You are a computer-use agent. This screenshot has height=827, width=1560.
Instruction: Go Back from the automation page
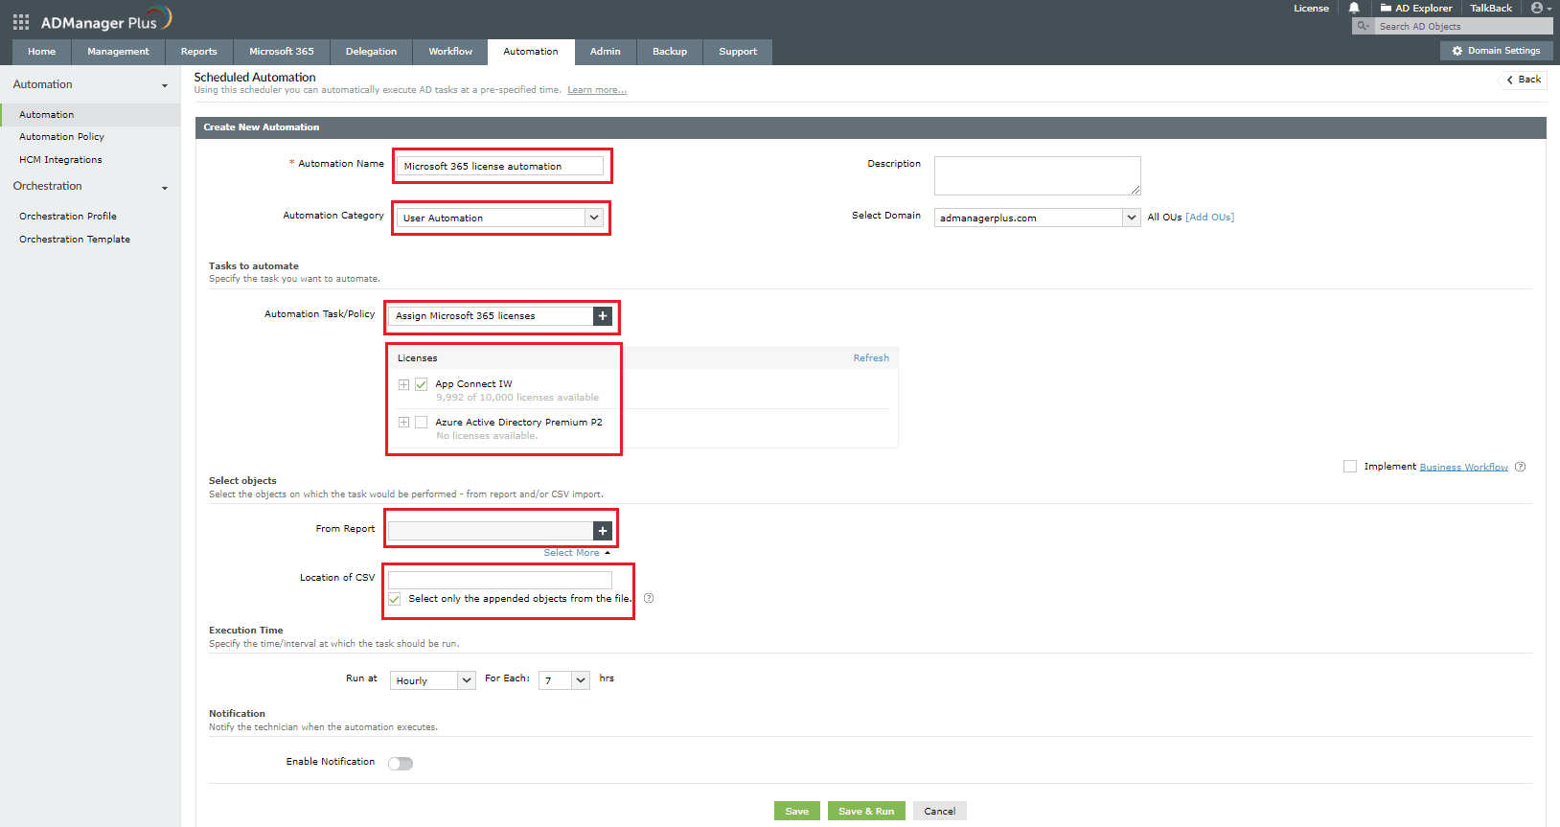click(1524, 80)
